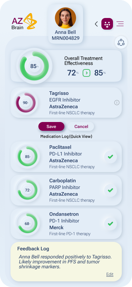The image size is (132, 287).
Task: Click the Cancel button
Action: (x=81, y=127)
